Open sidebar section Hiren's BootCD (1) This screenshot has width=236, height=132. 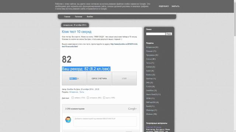(152, 95)
